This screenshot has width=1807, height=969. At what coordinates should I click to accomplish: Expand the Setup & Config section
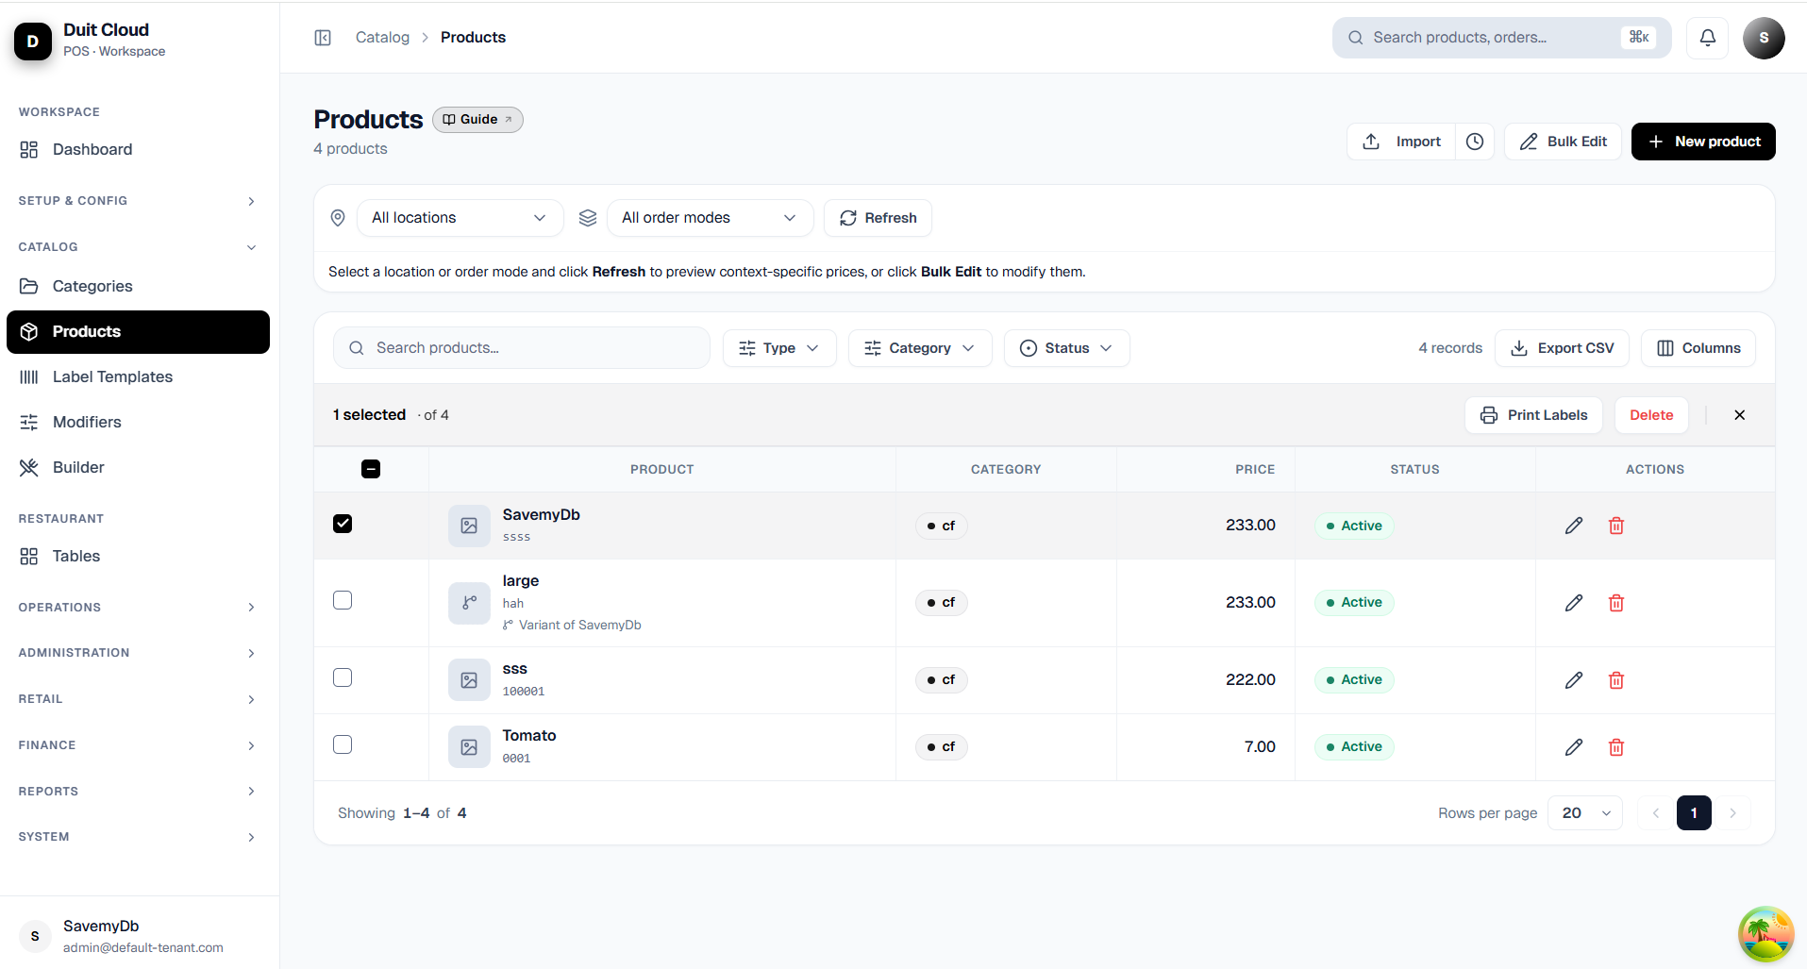(138, 201)
